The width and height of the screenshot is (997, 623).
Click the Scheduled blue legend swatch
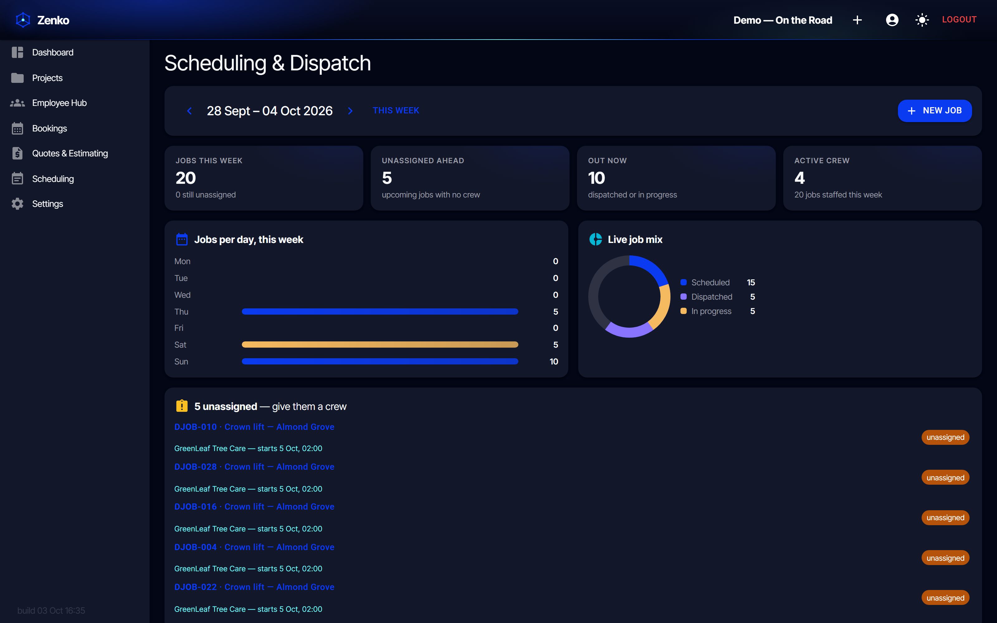pos(684,282)
